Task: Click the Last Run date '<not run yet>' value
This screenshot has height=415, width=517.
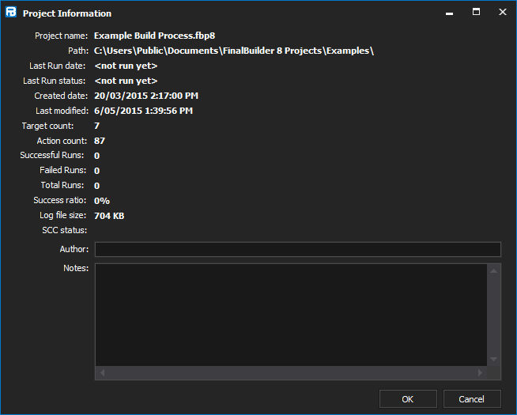Action: (126, 66)
